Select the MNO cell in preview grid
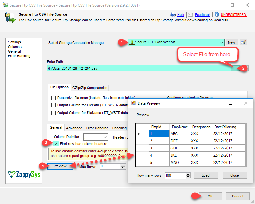255x204 pixels. pyautogui.click(x=180, y=163)
